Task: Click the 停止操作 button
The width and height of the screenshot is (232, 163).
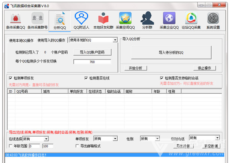Action: (205, 68)
